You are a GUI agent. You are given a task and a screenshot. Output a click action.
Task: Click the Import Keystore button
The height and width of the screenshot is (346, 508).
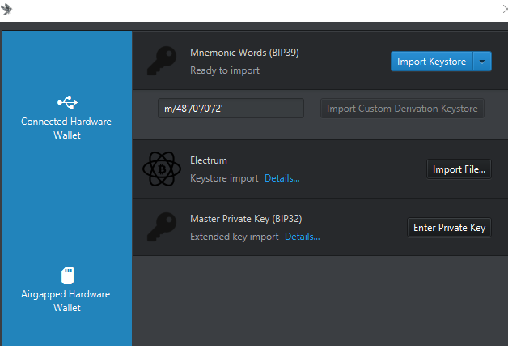431,62
